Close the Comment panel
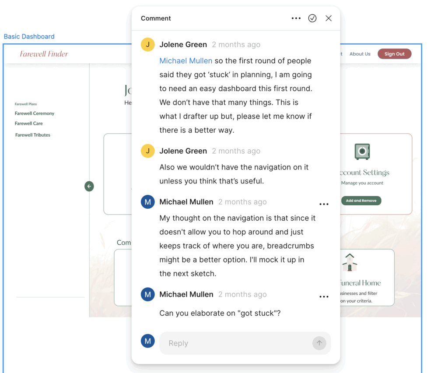This screenshot has width=448, height=373. point(329,18)
